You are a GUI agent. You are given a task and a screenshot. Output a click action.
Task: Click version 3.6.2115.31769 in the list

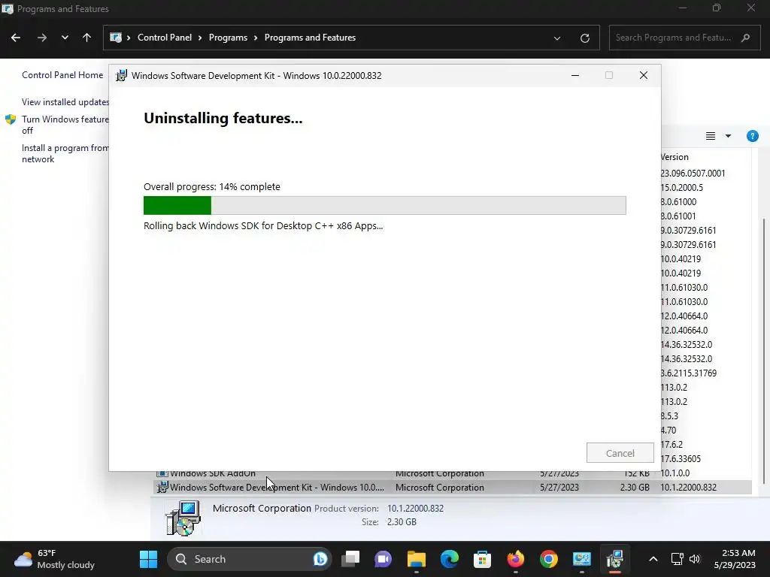(689, 373)
